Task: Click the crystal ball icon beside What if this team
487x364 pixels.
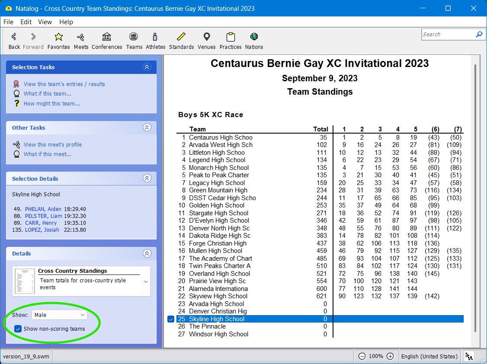Action: click(x=17, y=94)
